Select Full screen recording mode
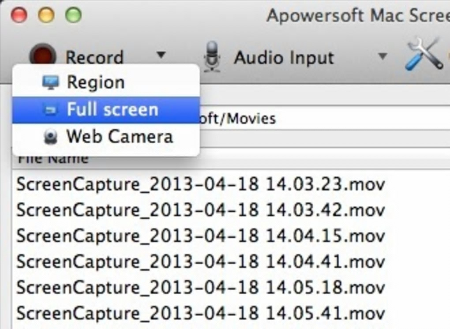450x329 pixels. (x=112, y=110)
